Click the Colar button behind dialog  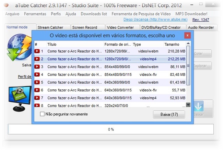coord(203,53)
